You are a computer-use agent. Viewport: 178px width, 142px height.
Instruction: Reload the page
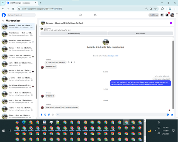coord(13,9)
